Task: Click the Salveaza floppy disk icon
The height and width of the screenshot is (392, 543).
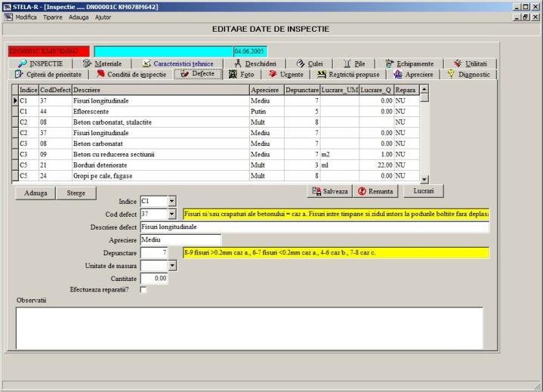Action: pyautogui.click(x=316, y=191)
